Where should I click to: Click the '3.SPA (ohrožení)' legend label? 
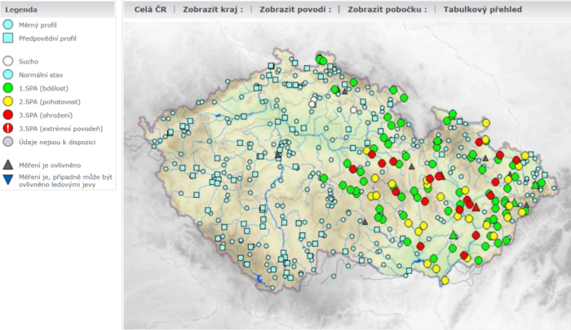coord(46,116)
